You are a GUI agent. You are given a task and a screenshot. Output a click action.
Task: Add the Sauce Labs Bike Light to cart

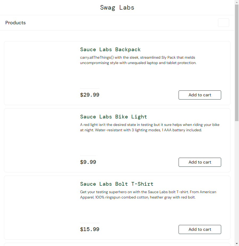coord(200,162)
